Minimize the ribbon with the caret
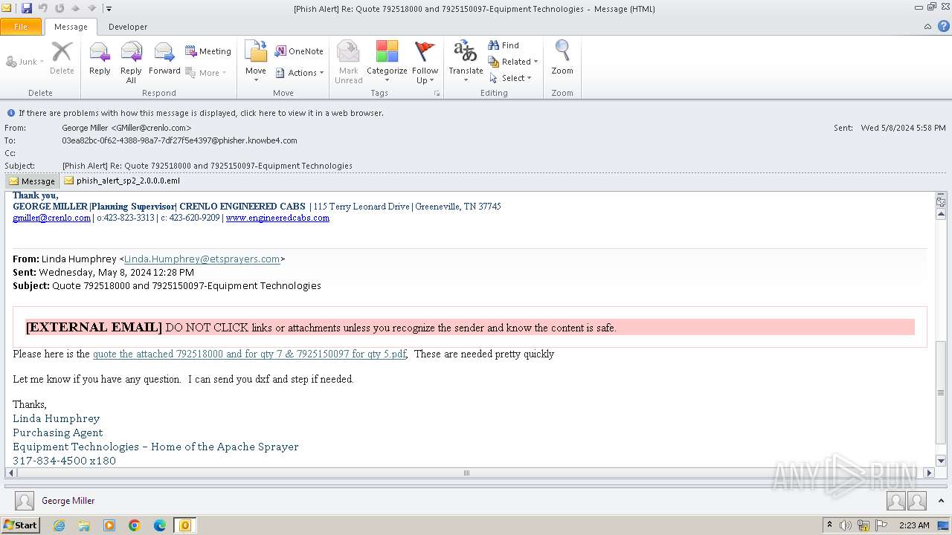This screenshot has width=952, height=535. coord(927,27)
